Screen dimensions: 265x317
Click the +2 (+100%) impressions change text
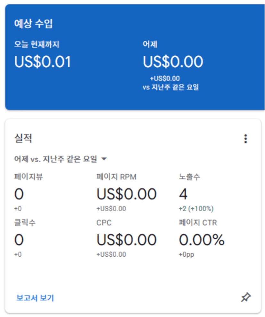click(196, 209)
